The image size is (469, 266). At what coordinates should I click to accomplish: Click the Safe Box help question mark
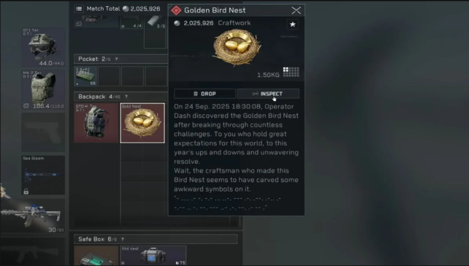pyautogui.click(x=122, y=239)
